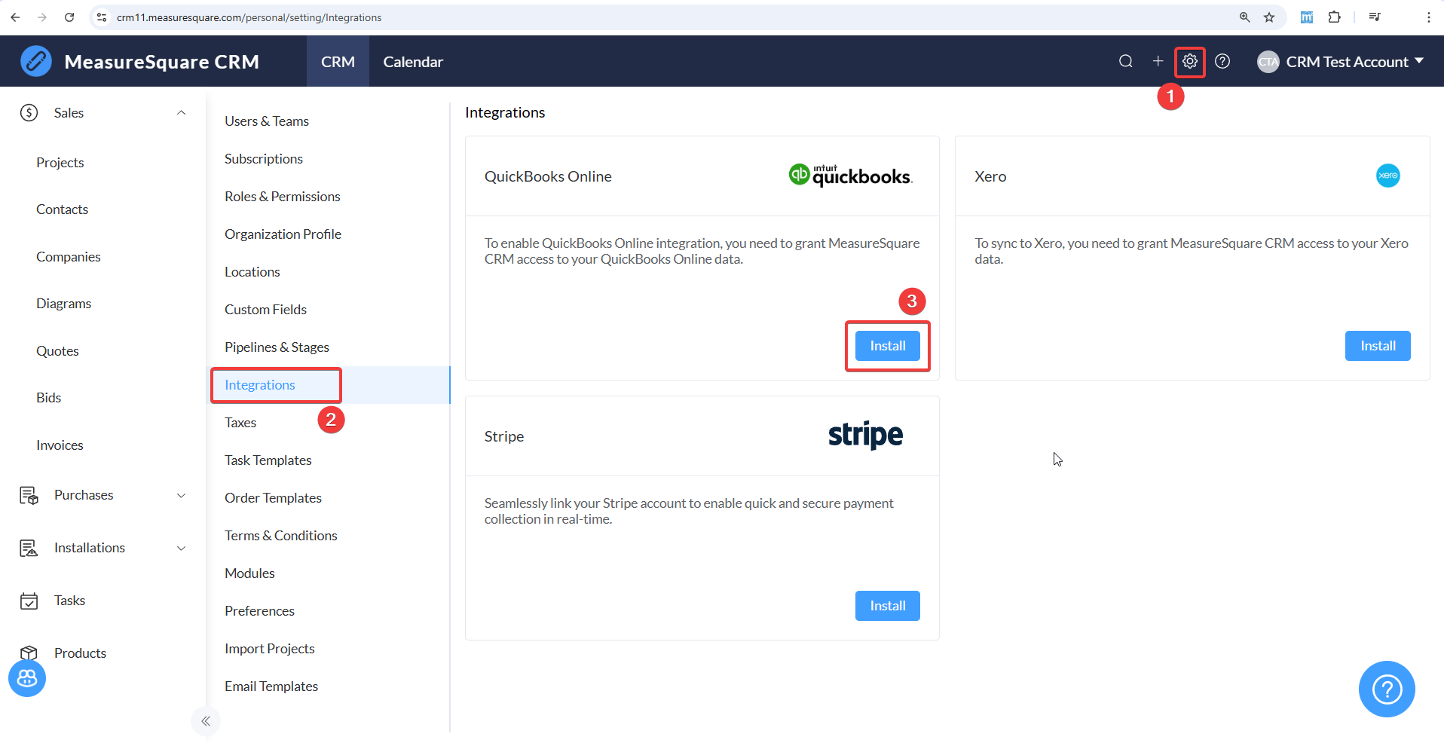1444x746 pixels.
Task: Click the browser address bar URL
Action: pos(249,17)
